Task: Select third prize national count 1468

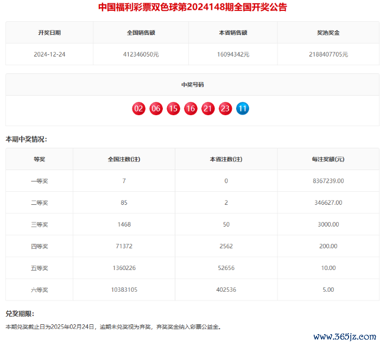Action: tap(124, 225)
